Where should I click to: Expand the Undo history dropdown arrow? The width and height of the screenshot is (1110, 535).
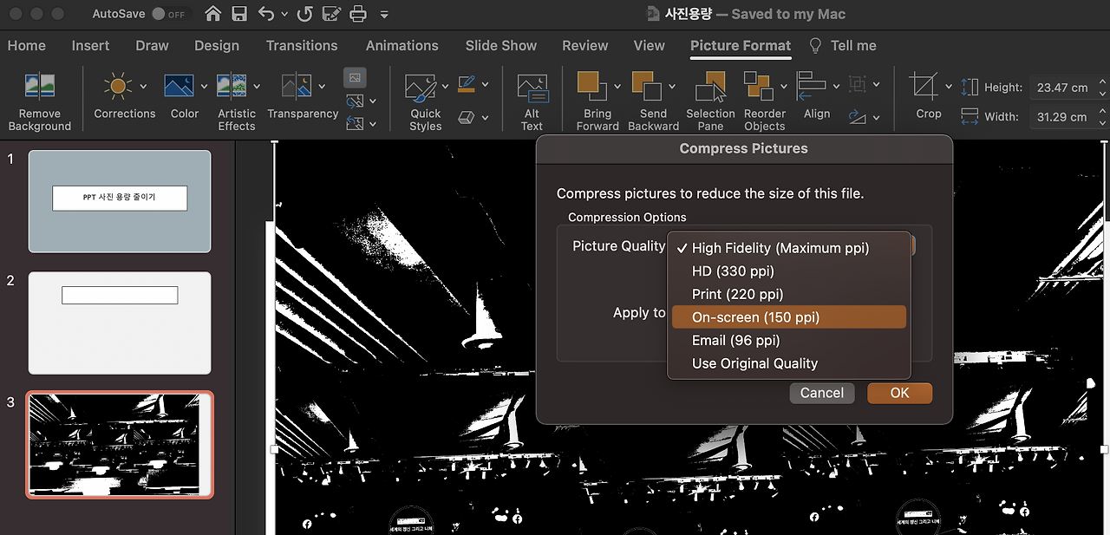pos(284,15)
